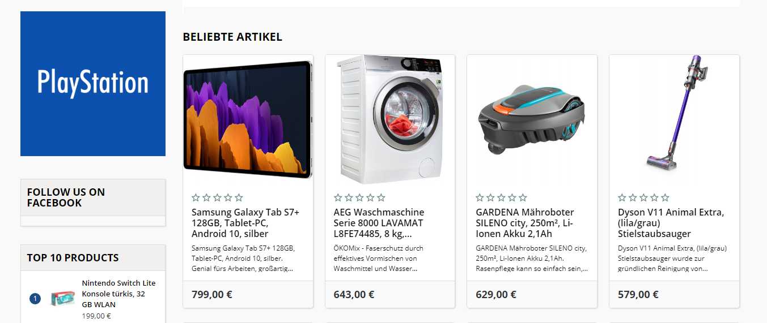The height and width of the screenshot is (323, 767).
Task: Rate AEG Waschmaschine with first star
Action: pos(338,197)
